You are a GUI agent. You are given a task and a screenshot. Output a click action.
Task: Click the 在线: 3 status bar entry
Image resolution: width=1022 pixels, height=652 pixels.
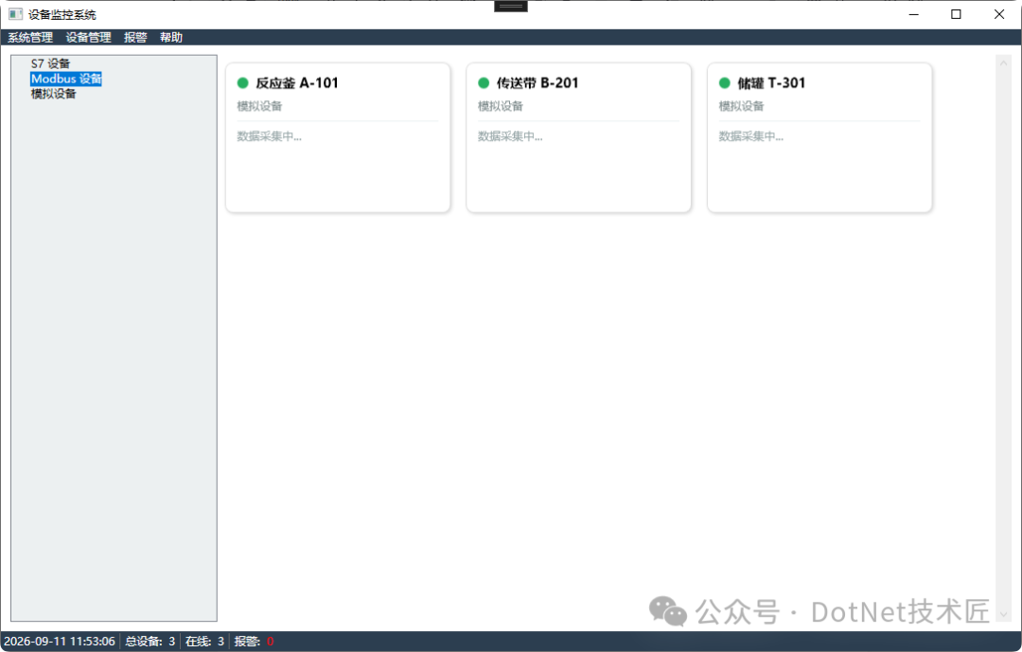coord(204,642)
